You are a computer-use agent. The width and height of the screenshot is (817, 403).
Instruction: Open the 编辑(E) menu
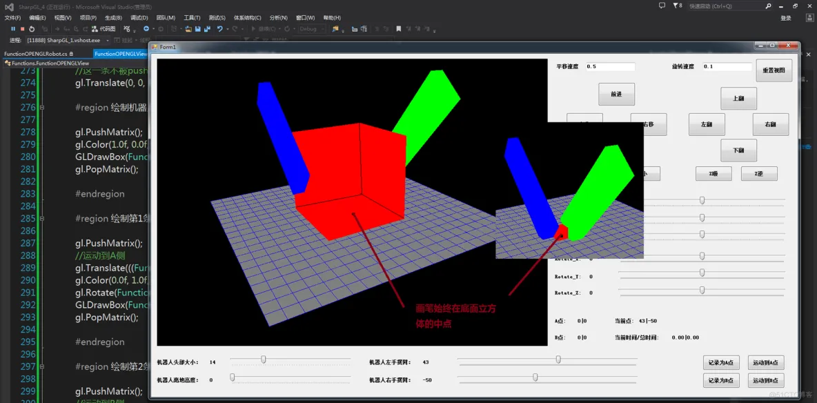tap(37, 18)
